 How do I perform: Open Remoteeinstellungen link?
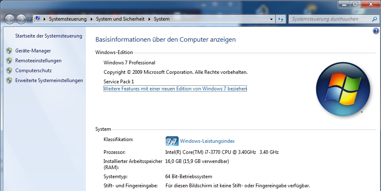[38, 61]
